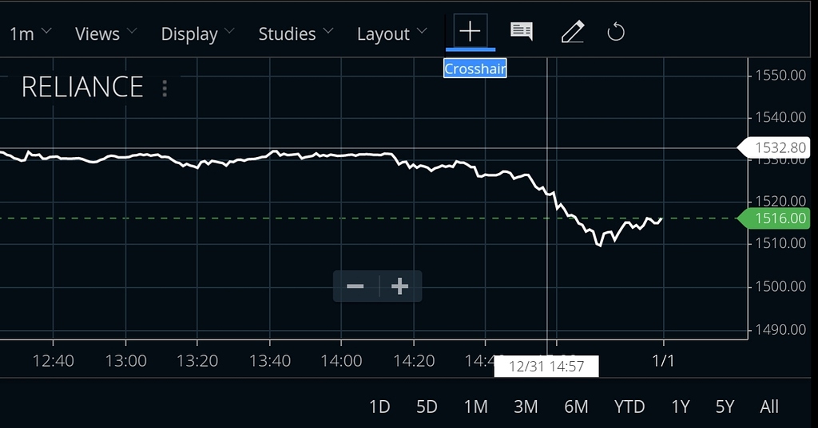Click the 12:40 time axis label
The image size is (818, 428).
tap(54, 361)
